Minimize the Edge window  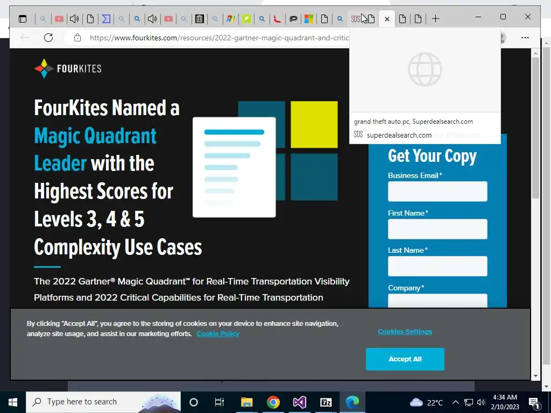click(478, 17)
